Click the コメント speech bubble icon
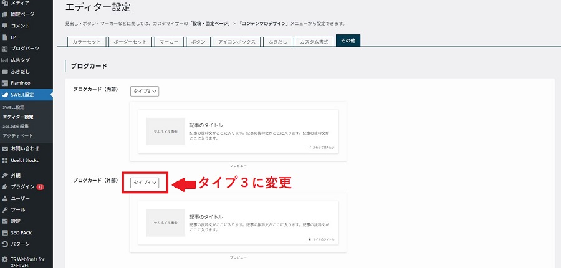The image size is (561, 268). pyautogui.click(x=4, y=26)
